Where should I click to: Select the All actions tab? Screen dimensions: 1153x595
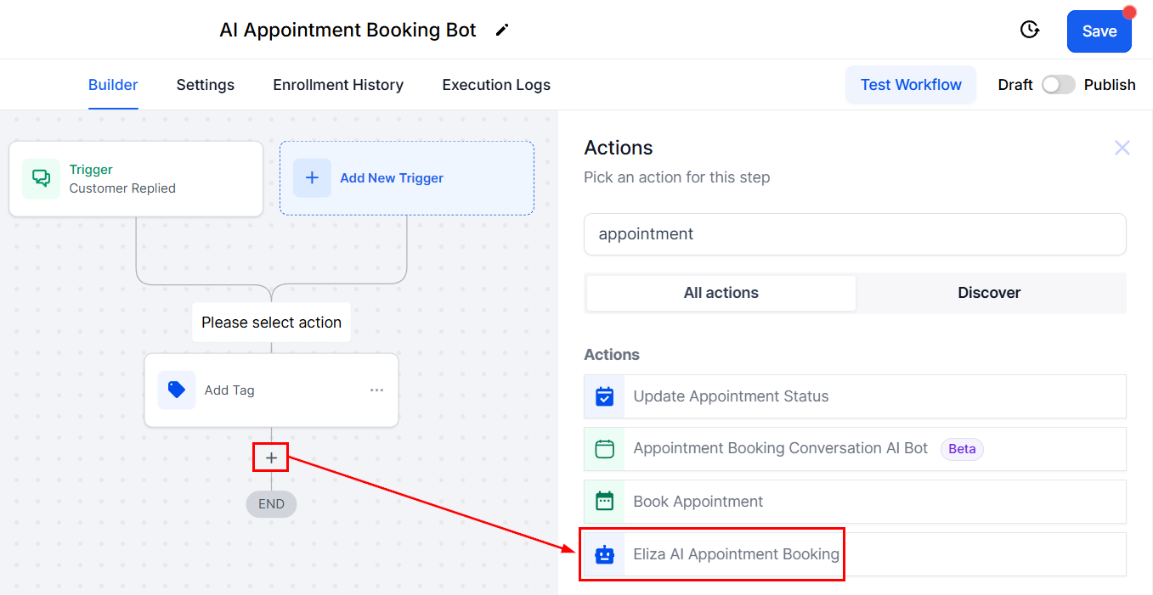tap(721, 293)
